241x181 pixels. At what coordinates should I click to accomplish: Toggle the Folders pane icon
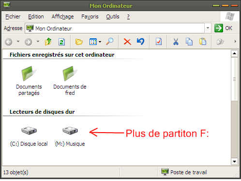click(79, 42)
